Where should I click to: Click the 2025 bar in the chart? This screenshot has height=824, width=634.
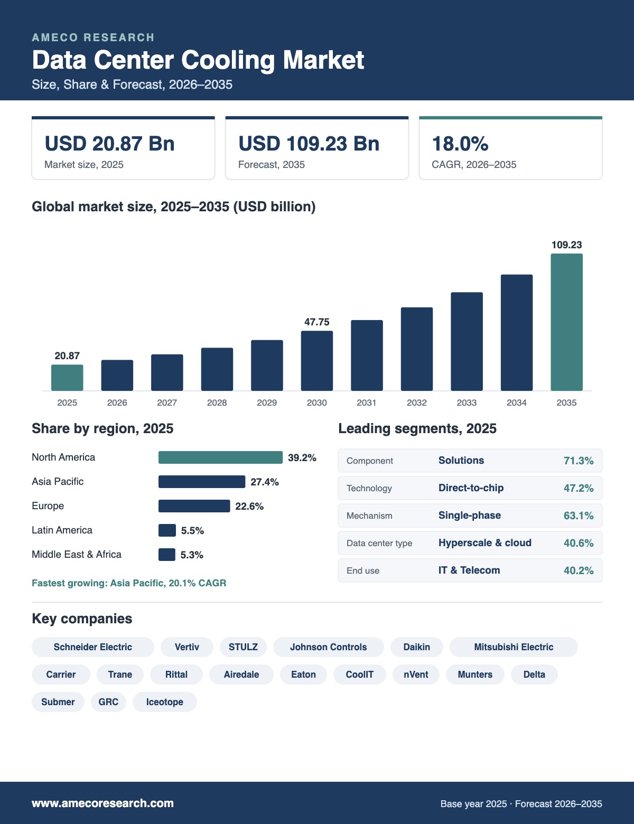pyautogui.click(x=67, y=378)
